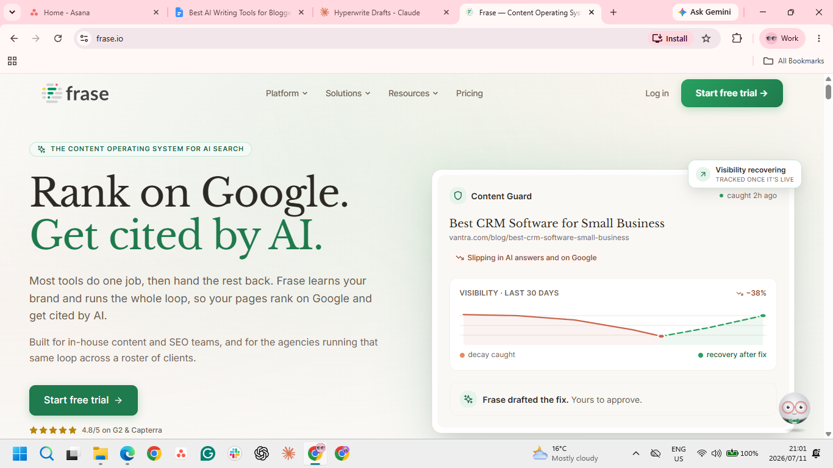This screenshot has height=468, width=833.
Task: Launch File Explorer from the taskbar
Action: click(100, 453)
